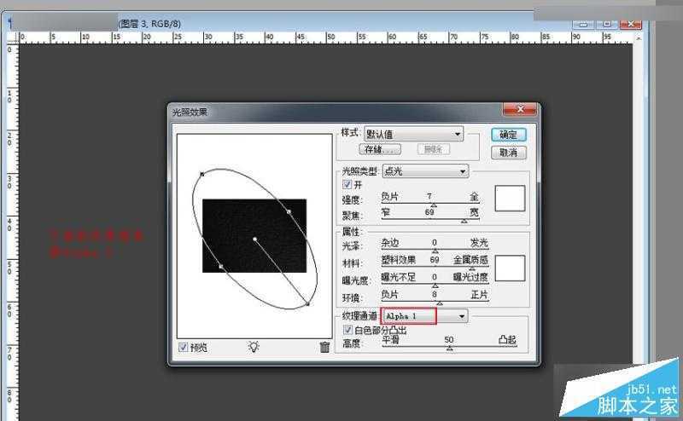This screenshot has width=683, height=421.
Task: Click the light bulb new-light icon
Action: pos(254,347)
